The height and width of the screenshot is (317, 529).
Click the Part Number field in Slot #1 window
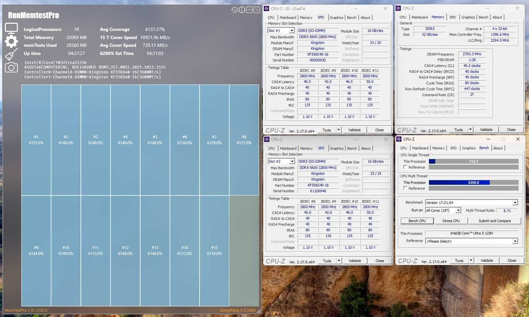point(318,55)
